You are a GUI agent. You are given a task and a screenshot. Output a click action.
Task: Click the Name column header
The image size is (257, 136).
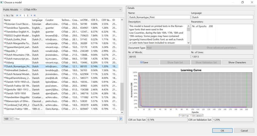coord(16,20)
